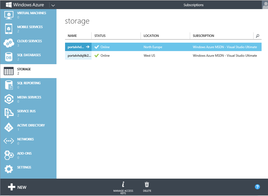Open the SQL Databases DB icon
Screen dimensions: 268x196
tap(9, 57)
